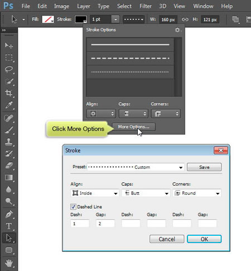Click the link width and height icon
This screenshot has height=271, width=251.
[185, 20]
